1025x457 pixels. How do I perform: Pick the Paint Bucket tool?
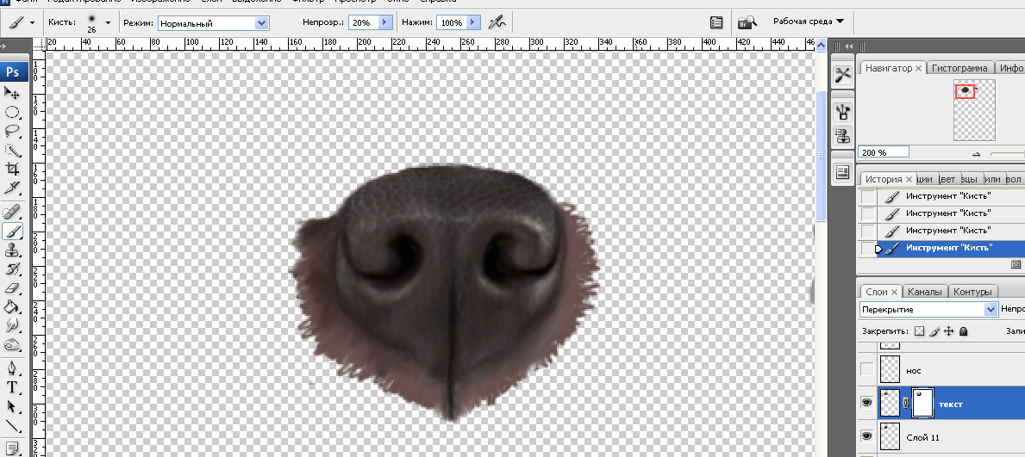click(13, 307)
